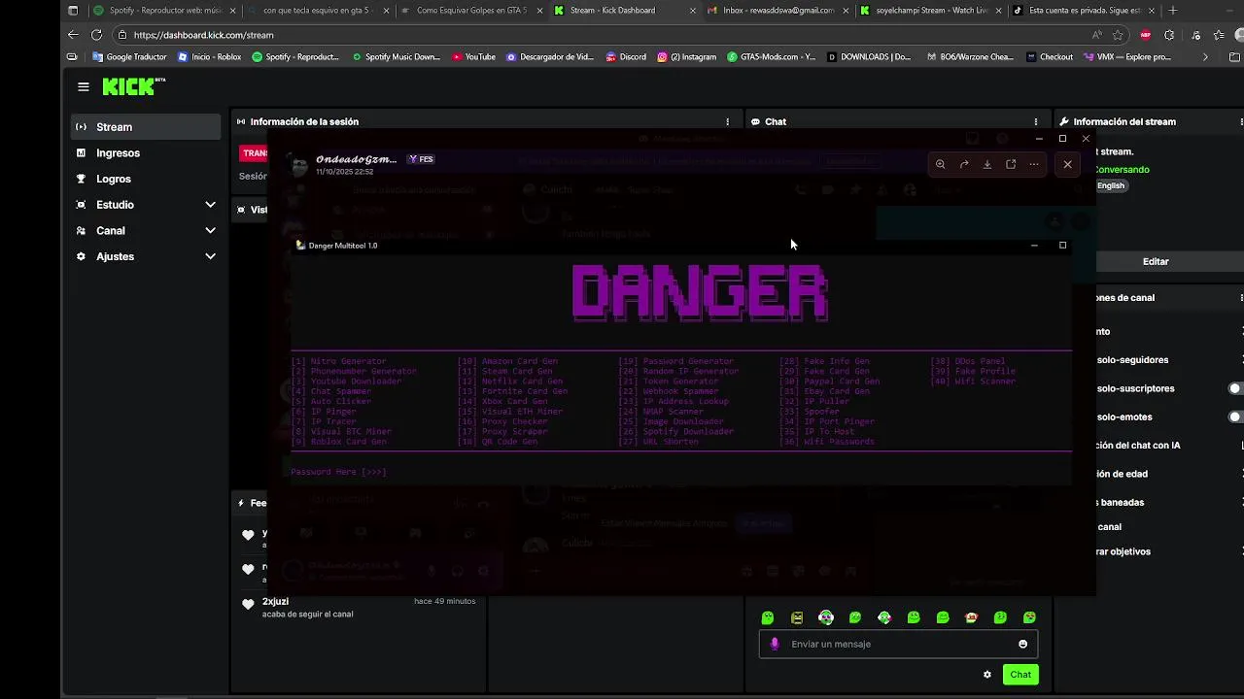Open a new browser tab
This screenshot has height=699, width=1244.
point(1172,11)
